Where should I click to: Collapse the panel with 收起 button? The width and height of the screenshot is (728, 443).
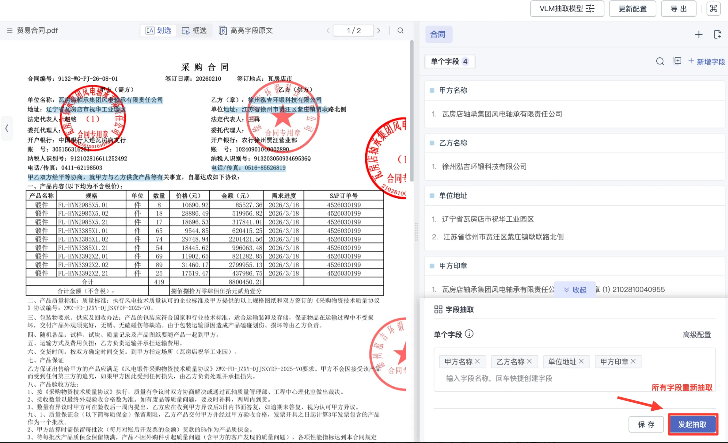pos(575,290)
